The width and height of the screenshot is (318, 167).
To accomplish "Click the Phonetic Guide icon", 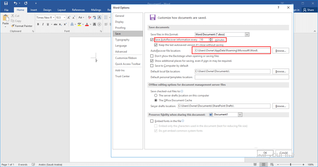I will coord(94,18).
